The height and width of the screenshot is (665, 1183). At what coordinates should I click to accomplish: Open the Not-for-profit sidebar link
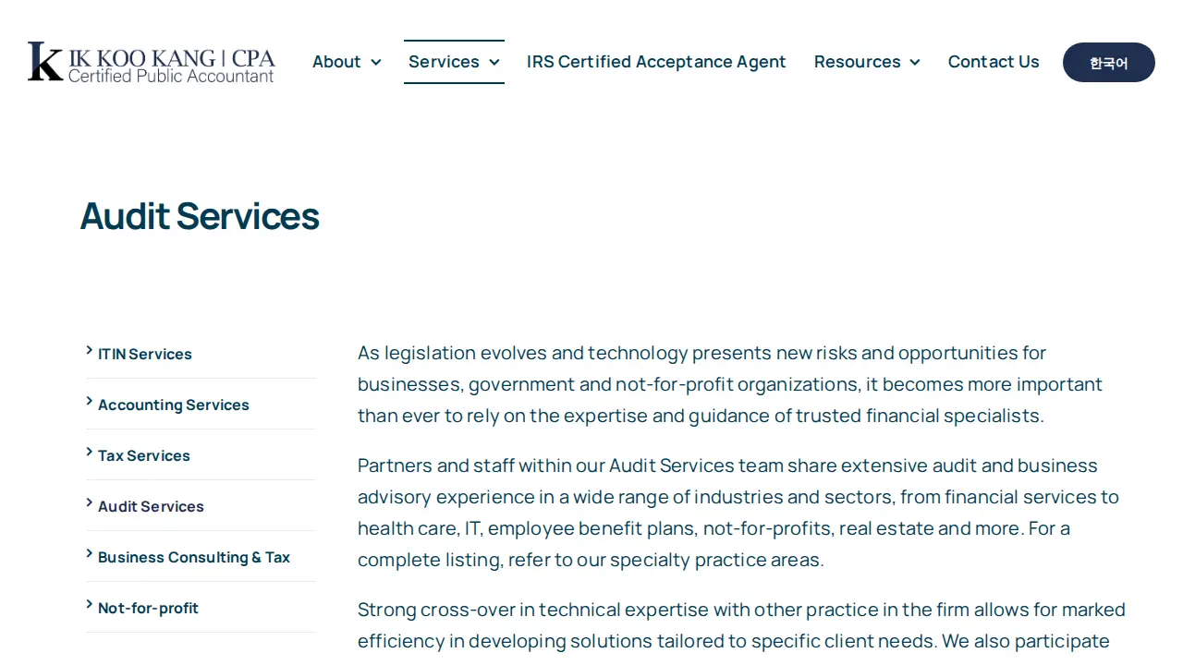pos(148,608)
